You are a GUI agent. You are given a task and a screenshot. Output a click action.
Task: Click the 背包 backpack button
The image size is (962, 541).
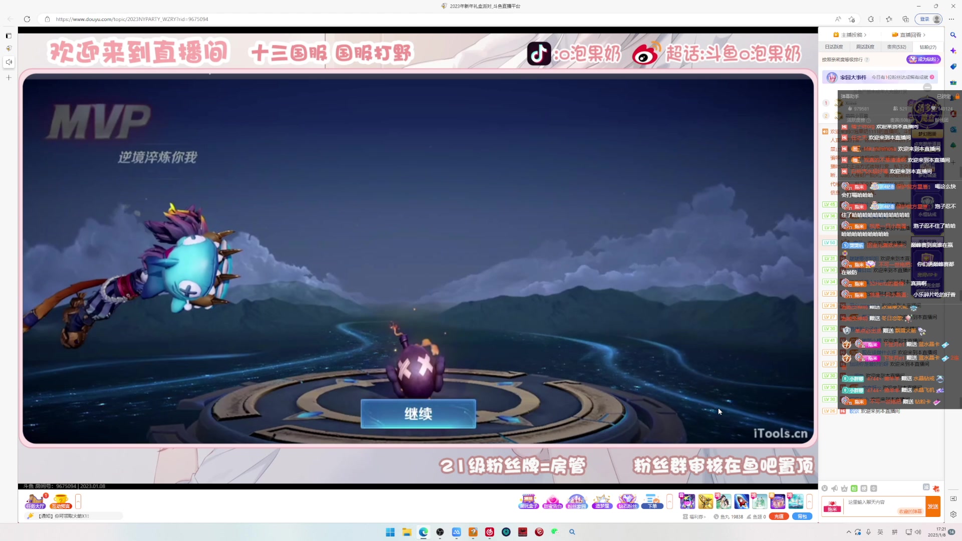(x=802, y=516)
